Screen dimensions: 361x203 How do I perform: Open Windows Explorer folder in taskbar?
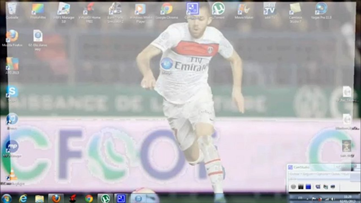pyautogui.click(x=40, y=198)
